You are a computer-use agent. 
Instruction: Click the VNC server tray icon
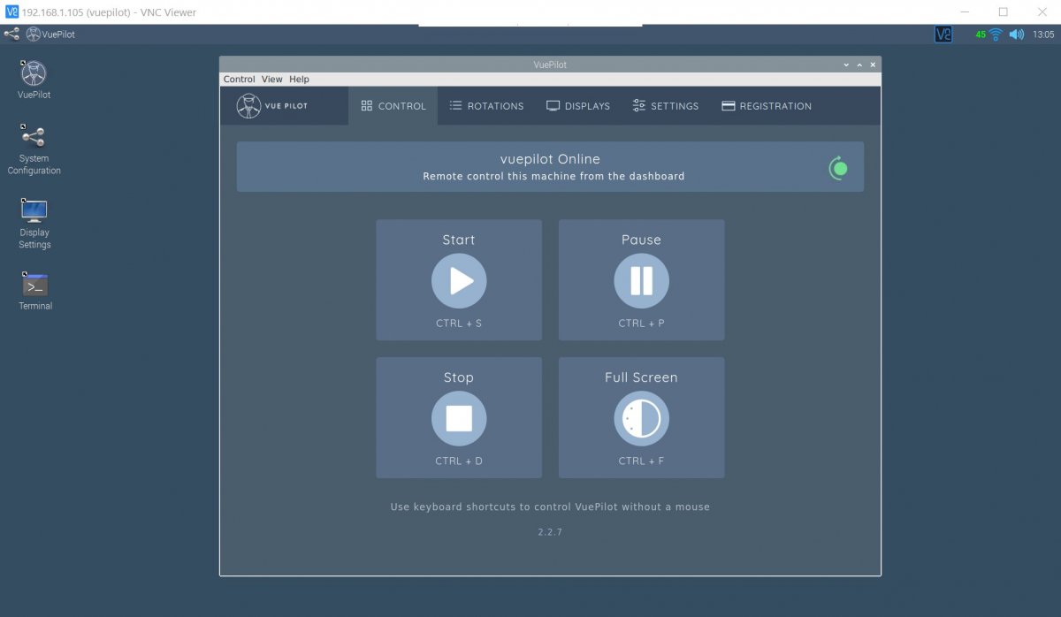pyautogui.click(x=943, y=34)
